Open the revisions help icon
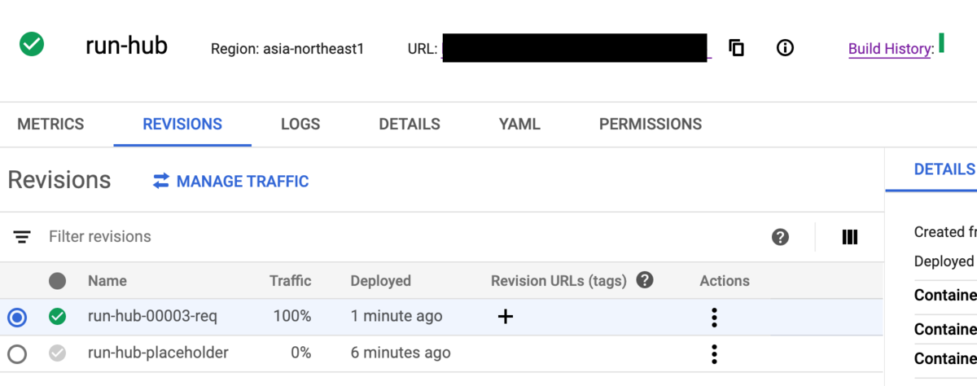 [780, 237]
